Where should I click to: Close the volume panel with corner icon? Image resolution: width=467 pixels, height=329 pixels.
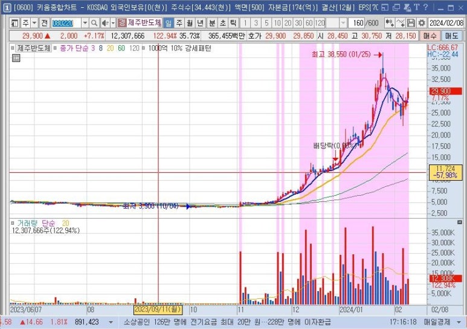pyautogui.click(x=460, y=222)
